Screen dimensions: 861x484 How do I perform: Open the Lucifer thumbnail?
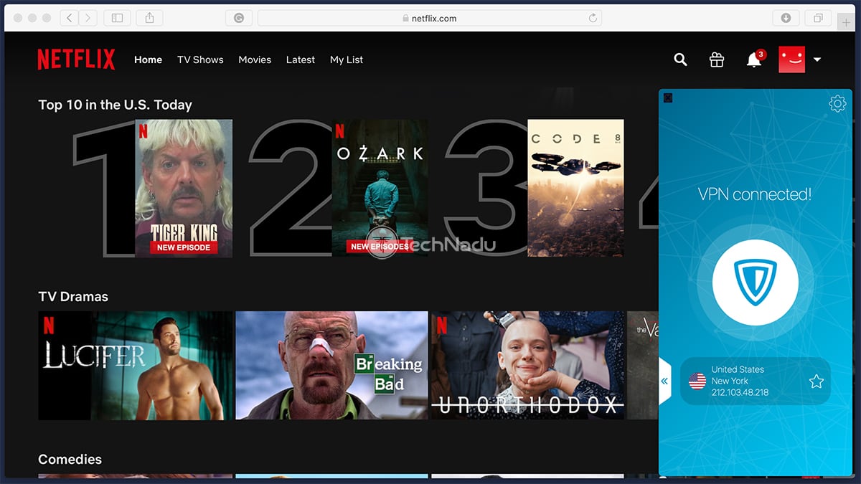coord(136,366)
